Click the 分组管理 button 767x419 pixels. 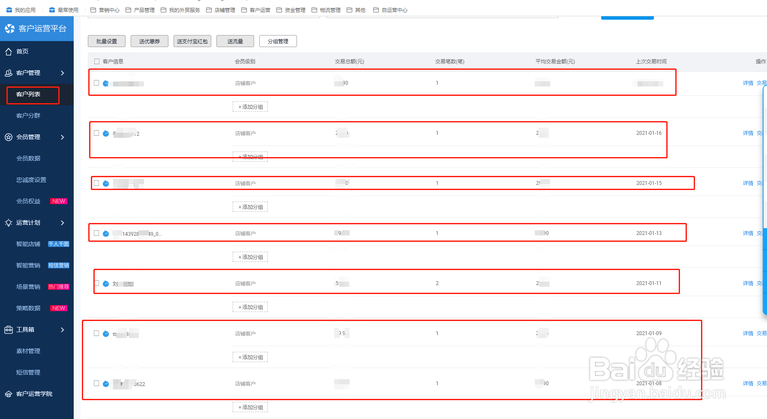pos(278,41)
